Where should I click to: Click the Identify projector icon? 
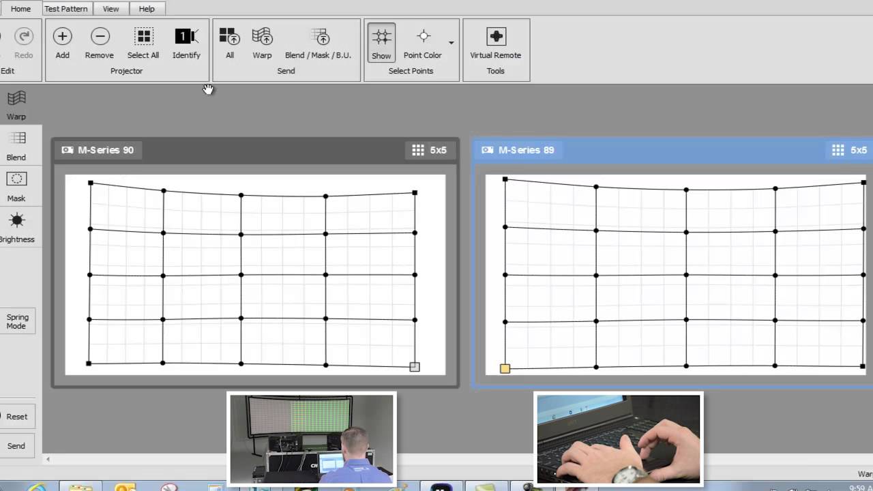click(x=186, y=37)
